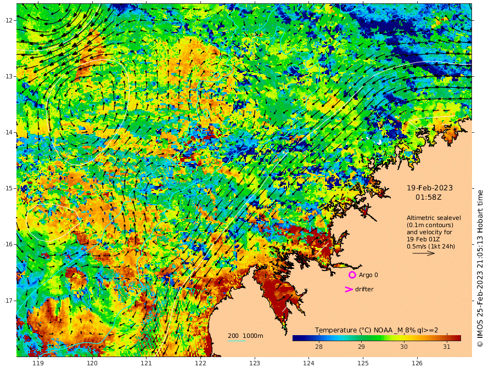Click longitude axis label 121

pyautogui.click(x=147, y=364)
